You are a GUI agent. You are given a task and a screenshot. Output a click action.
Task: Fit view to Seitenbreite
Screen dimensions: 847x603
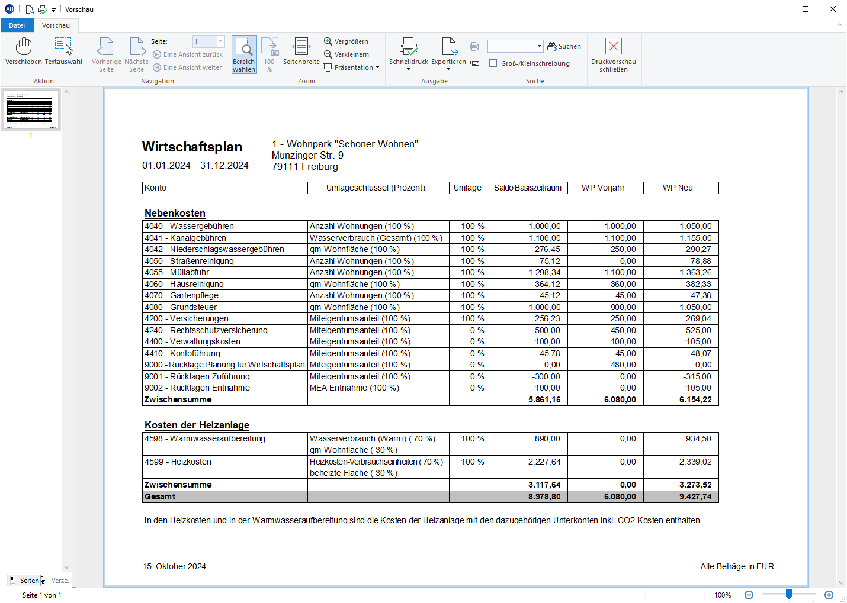(x=301, y=51)
